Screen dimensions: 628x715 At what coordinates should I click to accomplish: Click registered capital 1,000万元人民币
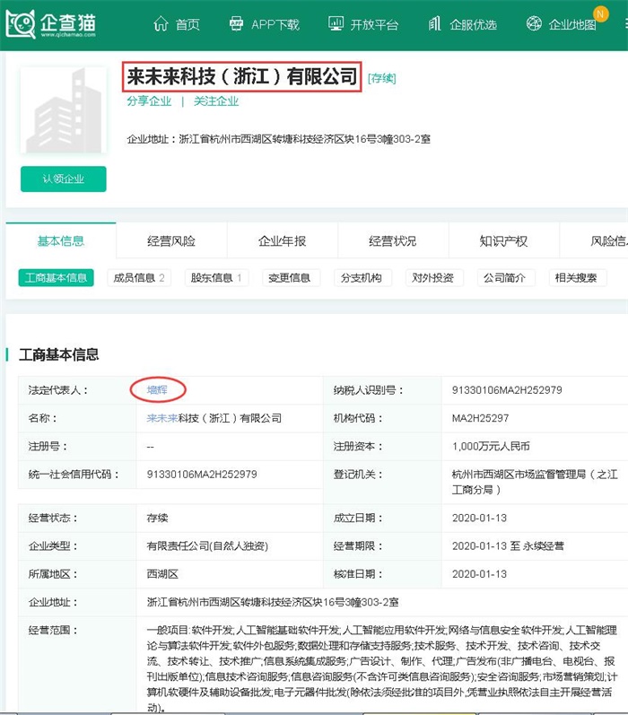point(491,446)
